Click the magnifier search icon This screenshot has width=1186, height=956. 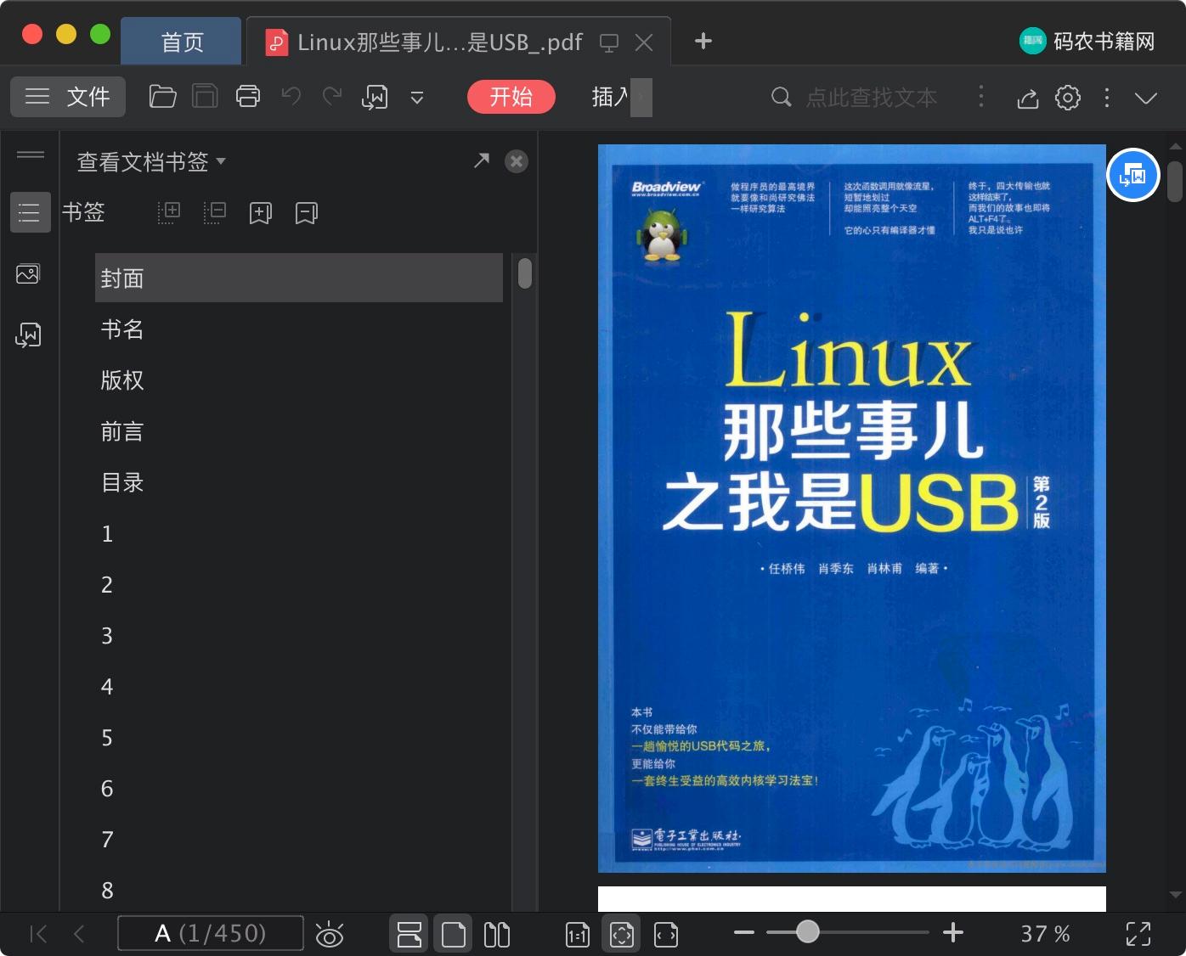click(x=781, y=97)
